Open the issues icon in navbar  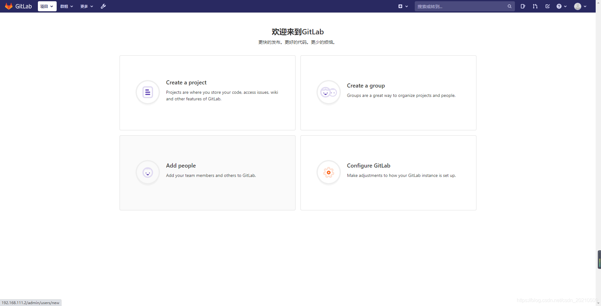[523, 6]
